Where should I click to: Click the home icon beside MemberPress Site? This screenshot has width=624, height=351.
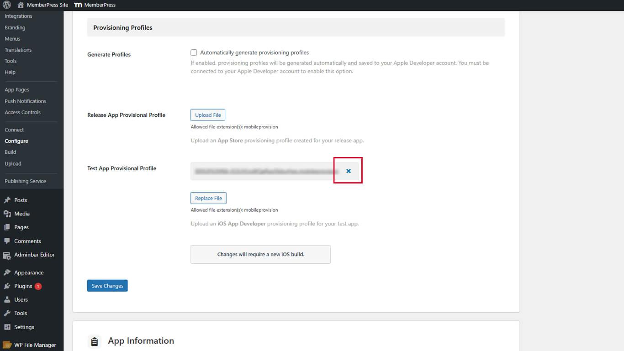pyautogui.click(x=21, y=5)
